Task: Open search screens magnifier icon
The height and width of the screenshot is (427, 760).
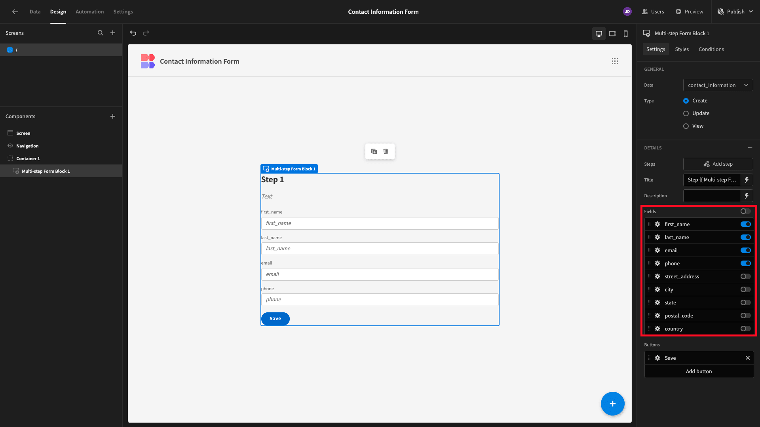Action: pos(101,33)
